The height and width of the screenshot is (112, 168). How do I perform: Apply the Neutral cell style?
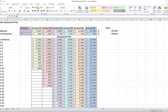96,11
